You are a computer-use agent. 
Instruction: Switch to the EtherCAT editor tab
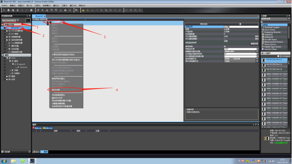pyautogui.click(x=39, y=16)
